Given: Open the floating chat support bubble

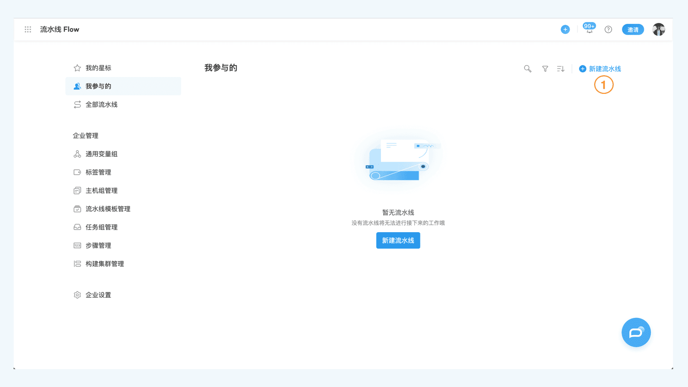Looking at the screenshot, I should pos(636,332).
